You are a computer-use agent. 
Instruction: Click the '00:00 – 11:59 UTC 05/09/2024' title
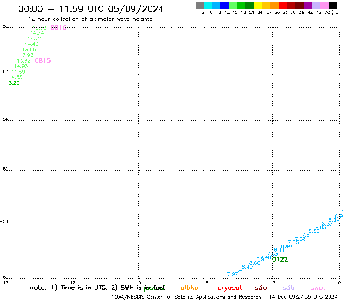[91, 9]
